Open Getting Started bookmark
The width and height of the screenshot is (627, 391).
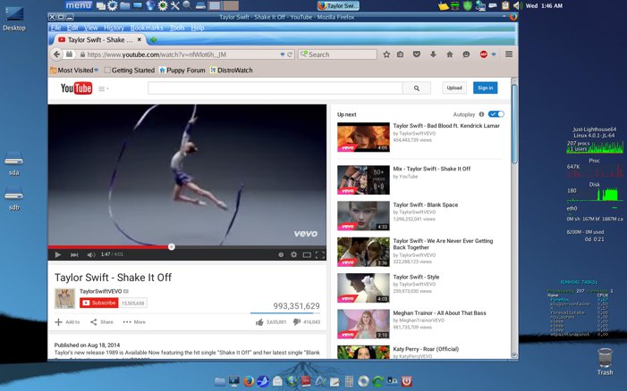130,71
